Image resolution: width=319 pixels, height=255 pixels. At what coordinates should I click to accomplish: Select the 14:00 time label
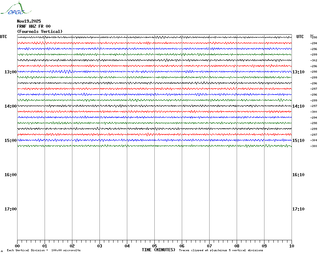[x=11, y=106]
